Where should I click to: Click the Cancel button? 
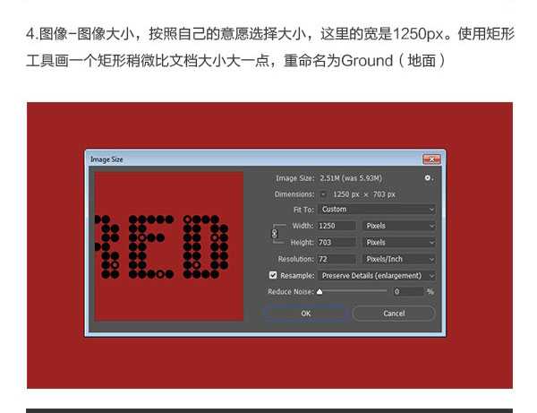(x=394, y=314)
